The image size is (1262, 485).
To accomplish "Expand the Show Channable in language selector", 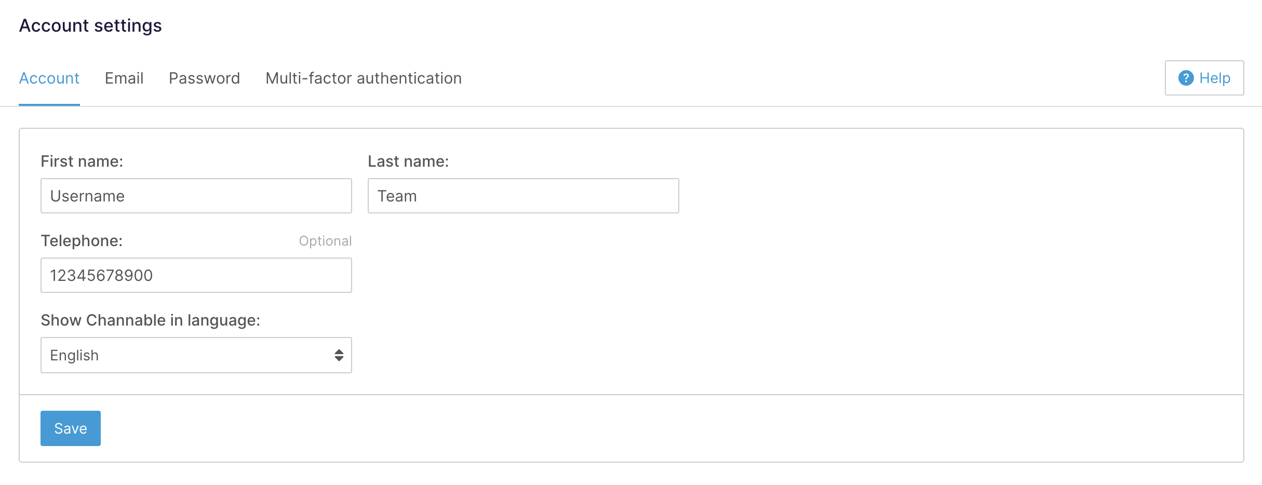I will click(196, 355).
